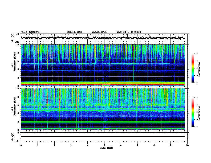Click the 'ch.3(V)' axis label
The width and height of the screenshot is (211, 163).
[13, 137]
